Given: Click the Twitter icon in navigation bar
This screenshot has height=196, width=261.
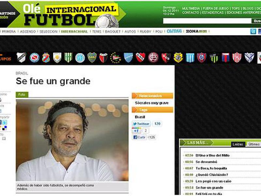Looking at the screenshot, I should point(253,31).
